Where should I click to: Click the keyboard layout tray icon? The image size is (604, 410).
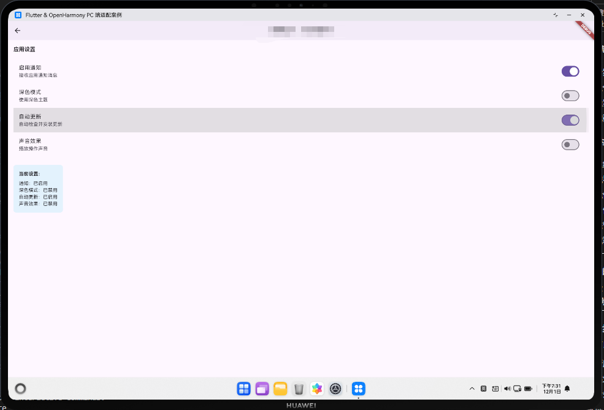pos(495,389)
